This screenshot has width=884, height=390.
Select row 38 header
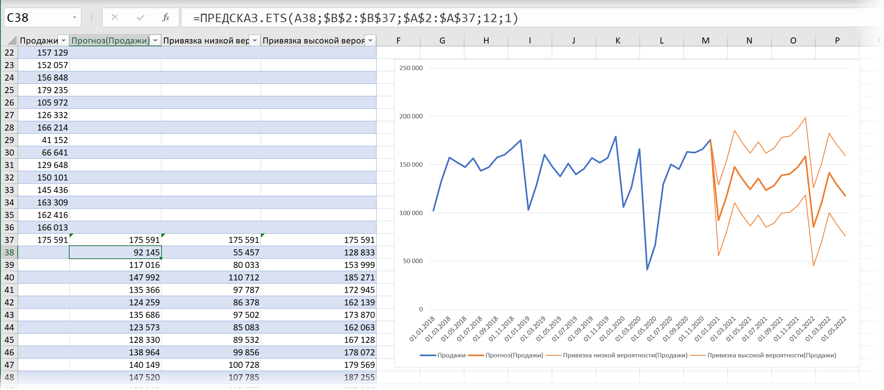click(x=9, y=252)
